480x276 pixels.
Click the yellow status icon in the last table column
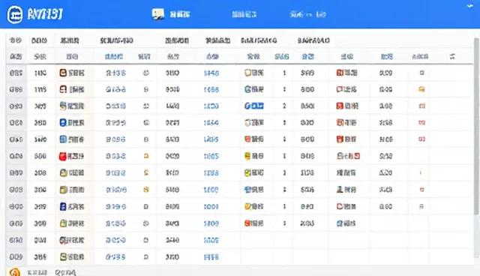(x=421, y=89)
